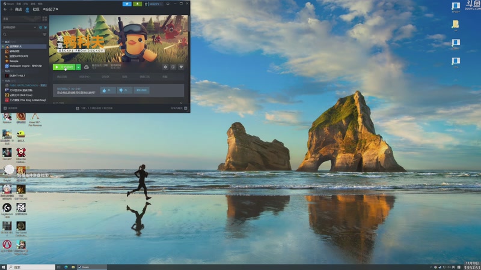The width and height of the screenshot is (481, 270).
Task: Open the red mouse character desktop shortcut
Action: (21, 155)
